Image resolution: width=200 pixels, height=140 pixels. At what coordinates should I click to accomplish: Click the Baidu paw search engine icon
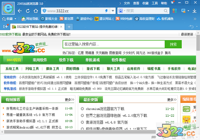click(120, 11)
